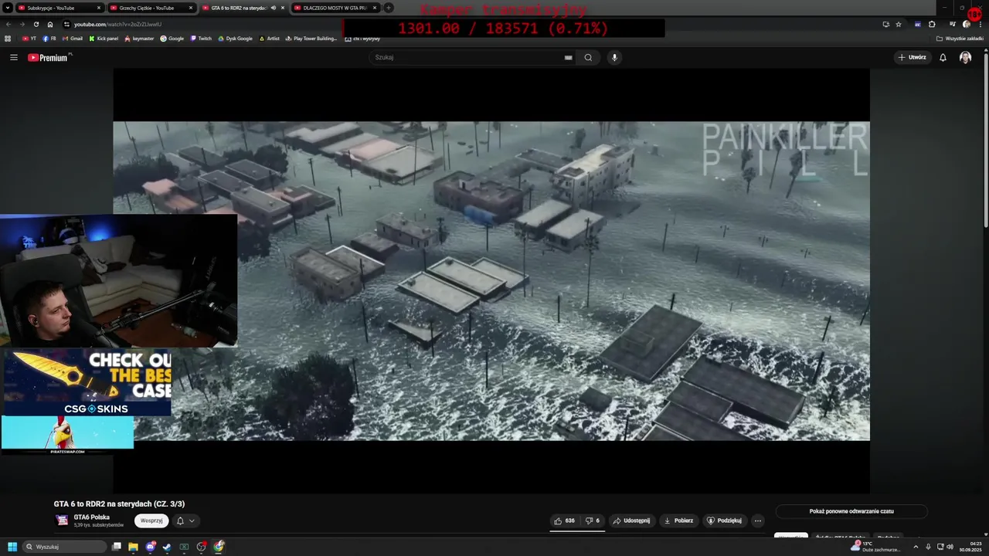Open YouTube guide hamburger menu
This screenshot has height=556, width=989.
13,57
